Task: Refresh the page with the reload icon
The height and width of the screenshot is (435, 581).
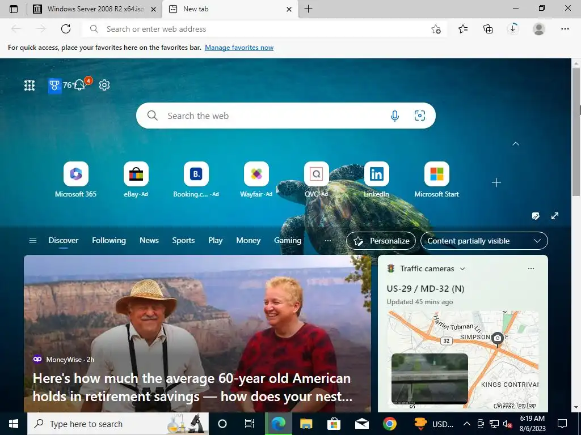Action: click(66, 29)
